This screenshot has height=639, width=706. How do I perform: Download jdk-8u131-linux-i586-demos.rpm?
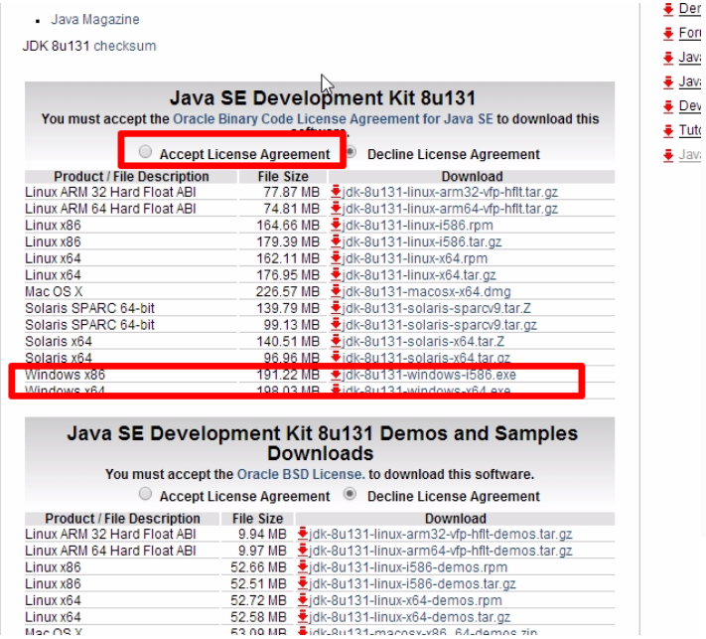coord(408,567)
